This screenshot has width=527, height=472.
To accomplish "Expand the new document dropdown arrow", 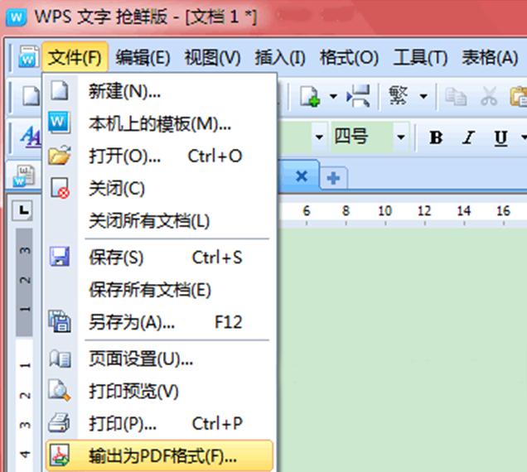I will (333, 97).
